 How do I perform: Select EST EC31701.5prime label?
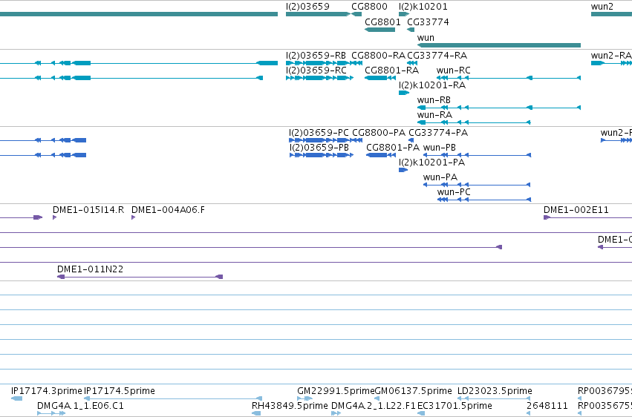[x=455, y=406]
